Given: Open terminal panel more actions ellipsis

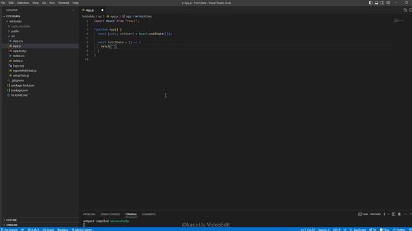Looking at the screenshot, I should tap(405, 214).
